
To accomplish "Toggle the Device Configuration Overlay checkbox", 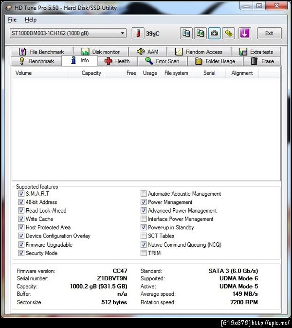I will 21,236.
